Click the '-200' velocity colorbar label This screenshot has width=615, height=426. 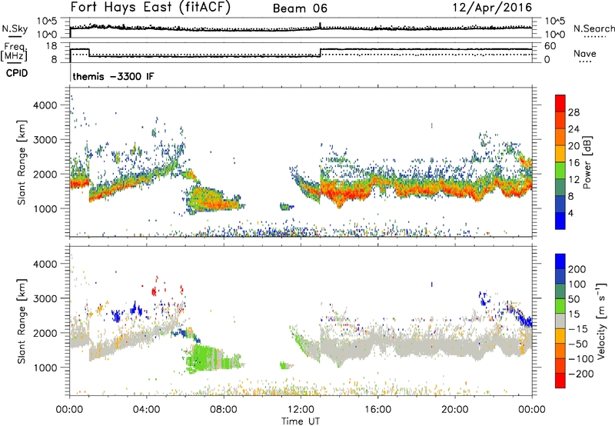coord(580,374)
